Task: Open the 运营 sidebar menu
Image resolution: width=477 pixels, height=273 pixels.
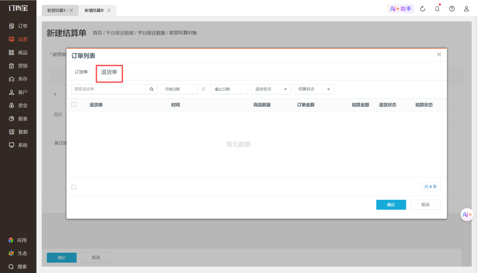Action: pos(18,39)
